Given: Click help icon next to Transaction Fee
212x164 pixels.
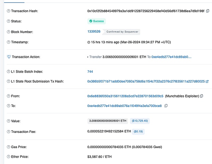Looking at the screenshot, I should 8,132.
